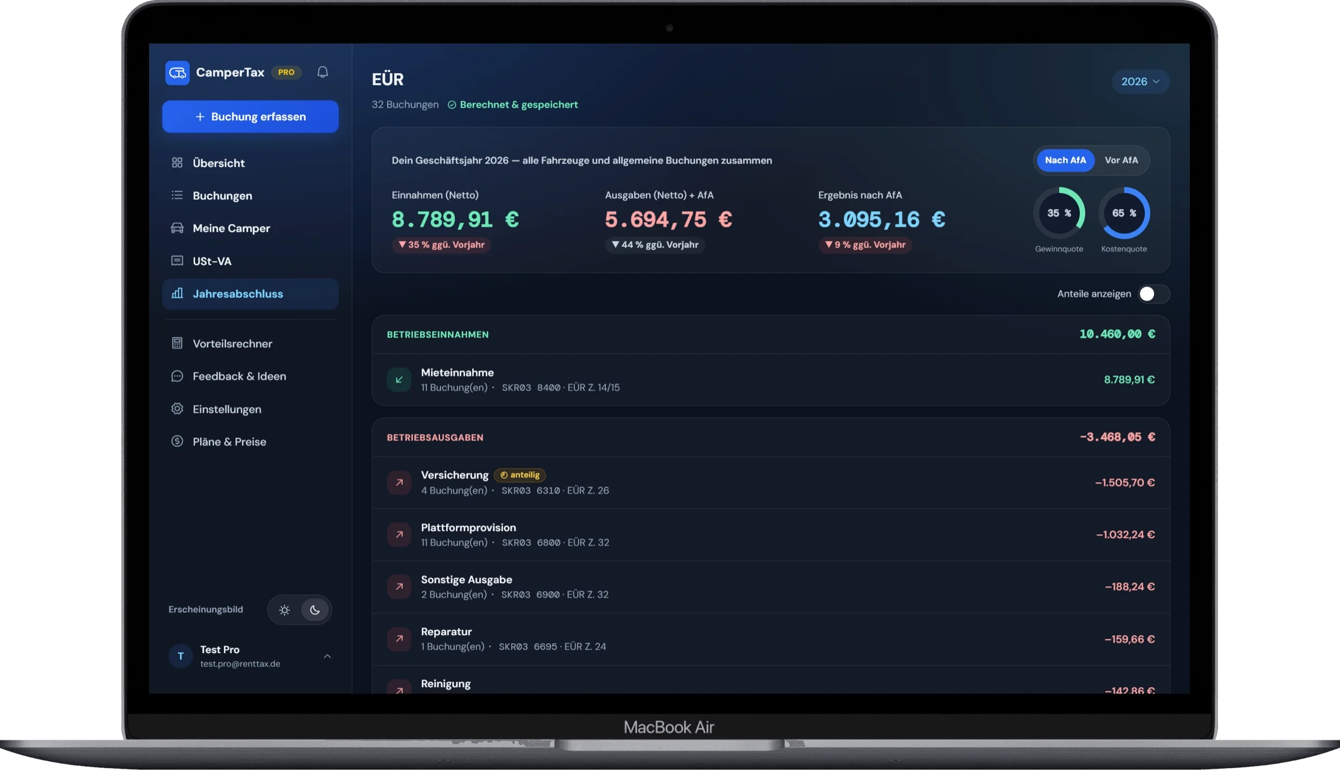Screen dimensions: 1340x770
Task: Click the notification bell icon
Action: [x=323, y=72]
